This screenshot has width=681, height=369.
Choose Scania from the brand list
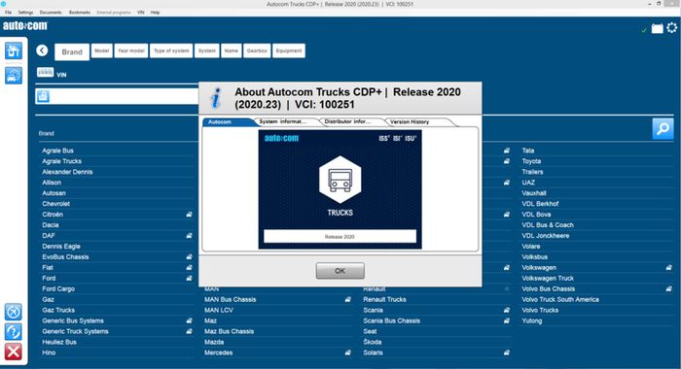(x=373, y=310)
